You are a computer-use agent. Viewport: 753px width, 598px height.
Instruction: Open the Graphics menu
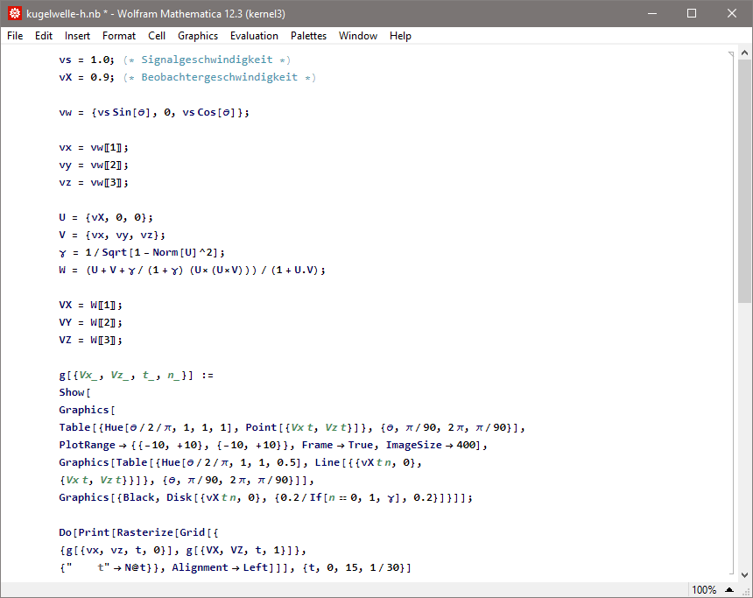point(198,36)
